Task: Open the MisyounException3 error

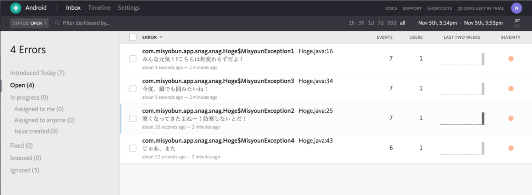Action: pyautogui.click(x=218, y=81)
